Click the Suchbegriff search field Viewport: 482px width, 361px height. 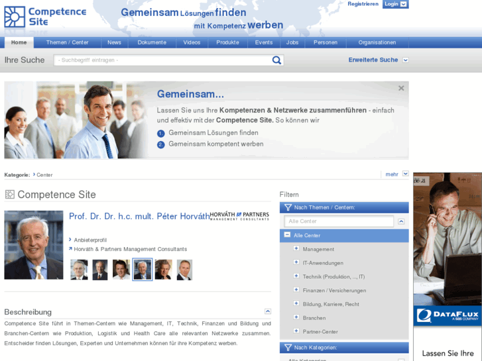click(163, 60)
